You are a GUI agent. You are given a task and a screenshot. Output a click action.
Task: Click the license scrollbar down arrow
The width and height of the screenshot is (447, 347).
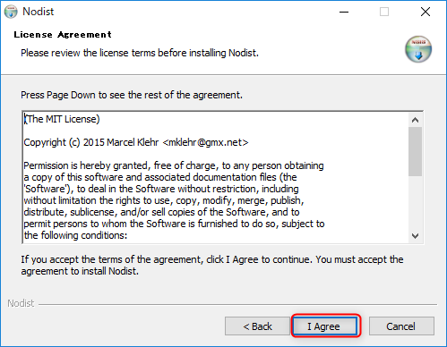[x=415, y=236]
